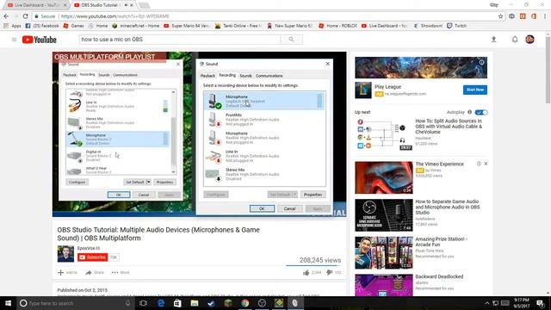Reload the page
This screenshot has width=551, height=310.
pos(25,16)
